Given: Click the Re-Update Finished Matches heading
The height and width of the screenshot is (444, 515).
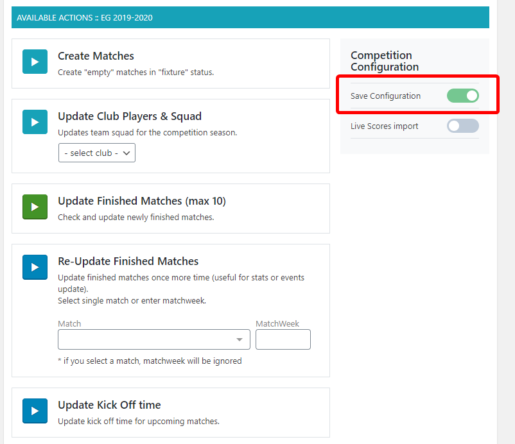Looking at the screenshot, I should pos(128,261).
